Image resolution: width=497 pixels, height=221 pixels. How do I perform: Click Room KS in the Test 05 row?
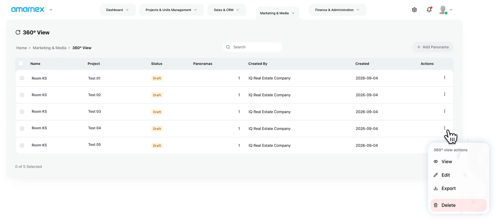click(39, 145)
